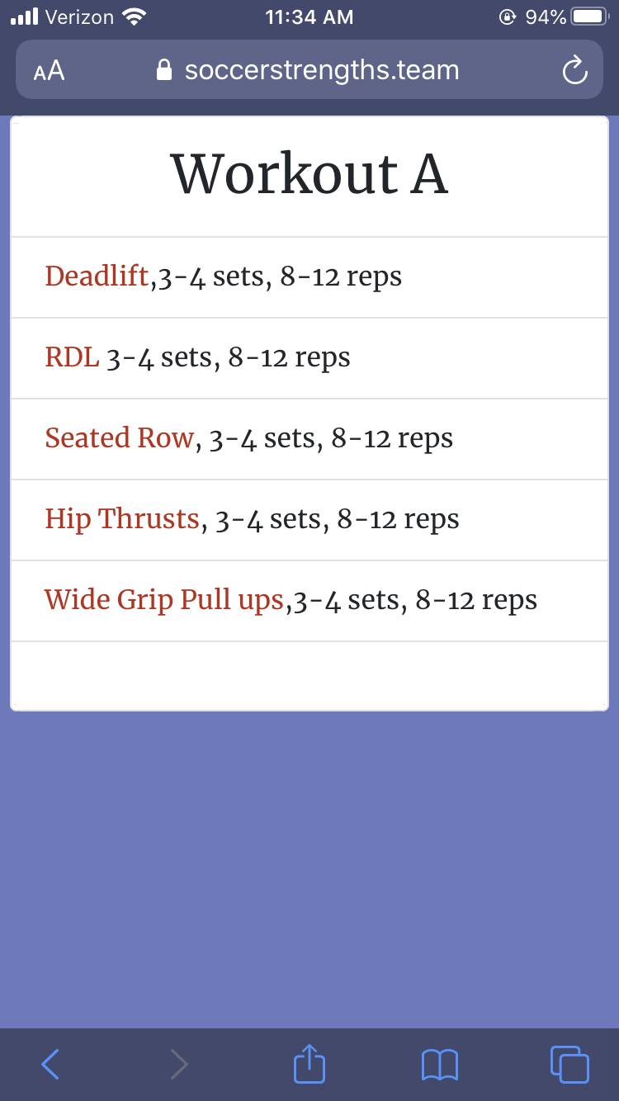Viewport: 619px width, 1101px height.
Task: Open Bookmarks
Action: pos(440,1065)
